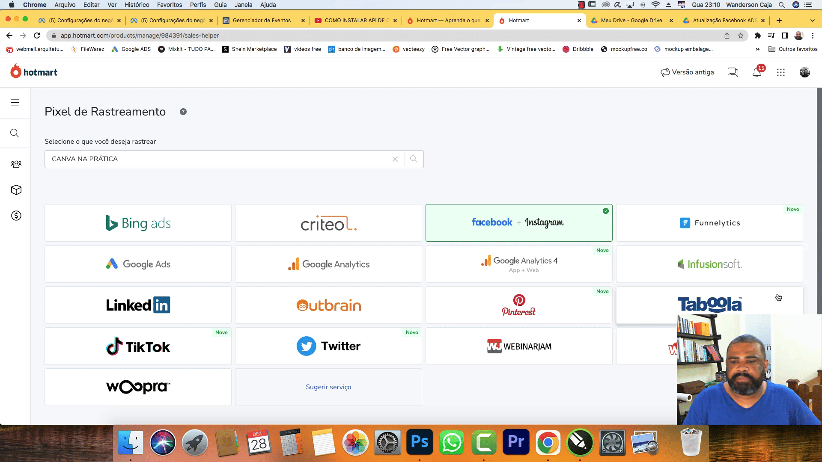Open the notifications bell with 15 badge
The height and width of the screenshot is (462, 822).
pos(757,72)
